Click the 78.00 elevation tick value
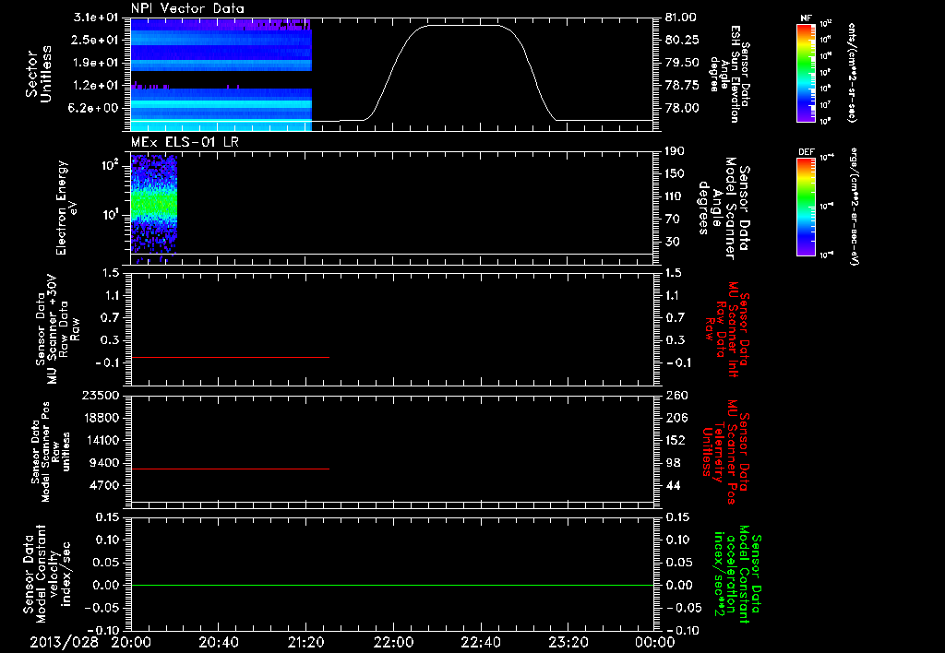945x653 pixels. pyautogui.click(x=681, y=108)
